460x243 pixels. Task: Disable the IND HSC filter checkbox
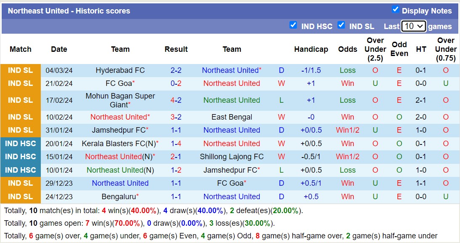[293, 25]
